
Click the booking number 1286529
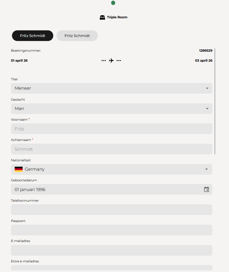[206, 51]
